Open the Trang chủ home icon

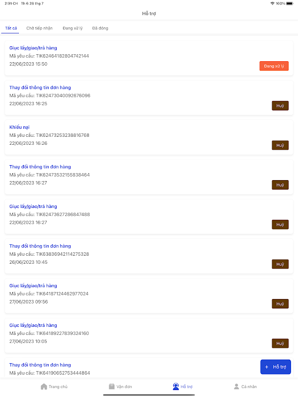point(44,387)
